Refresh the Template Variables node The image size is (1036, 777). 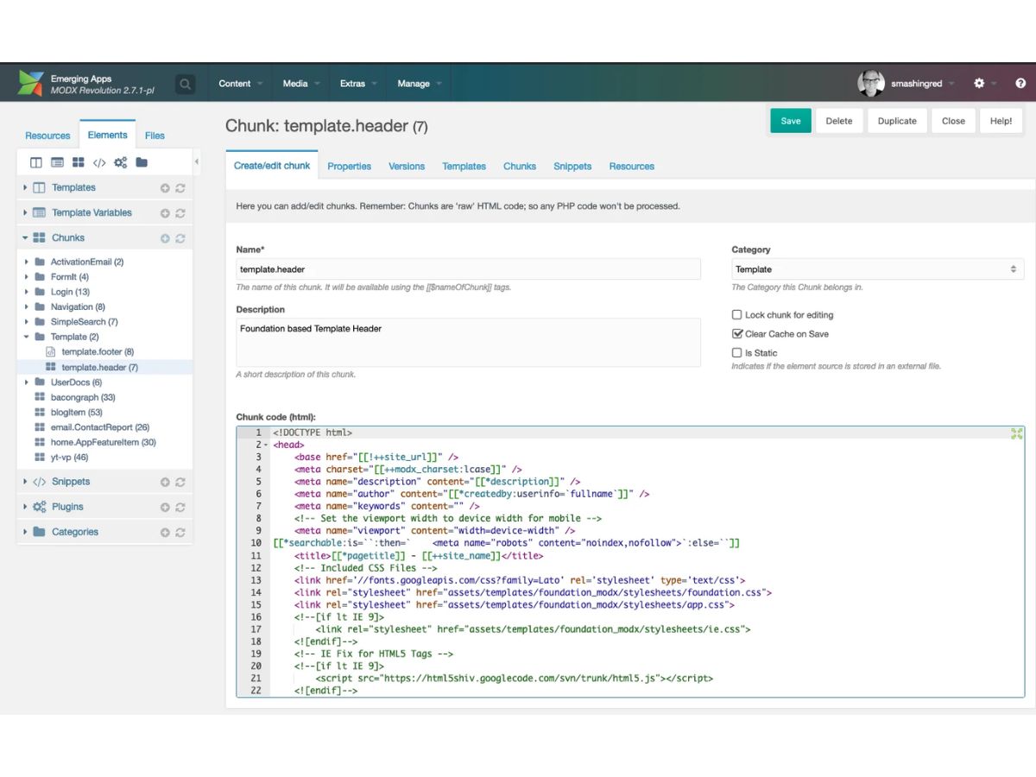pyautogui.click(x=180, y=213)
